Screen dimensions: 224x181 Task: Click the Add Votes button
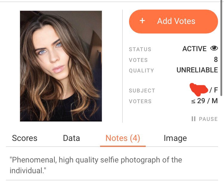(174, 22)
